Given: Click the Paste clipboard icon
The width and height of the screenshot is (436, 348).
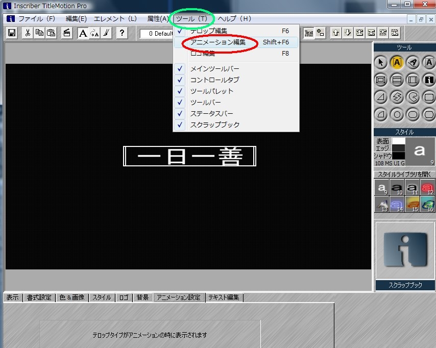Looking at the screenshot, I should click(x=51, y=33).
